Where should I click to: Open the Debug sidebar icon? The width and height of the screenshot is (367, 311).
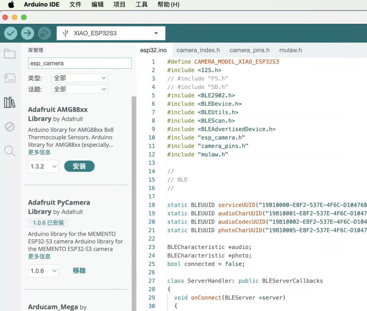point(10,127)
